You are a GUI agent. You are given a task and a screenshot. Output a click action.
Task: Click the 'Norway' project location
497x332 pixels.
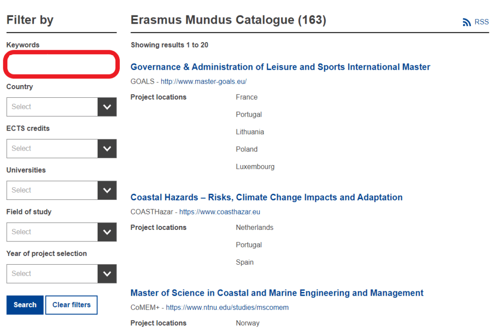248,323
